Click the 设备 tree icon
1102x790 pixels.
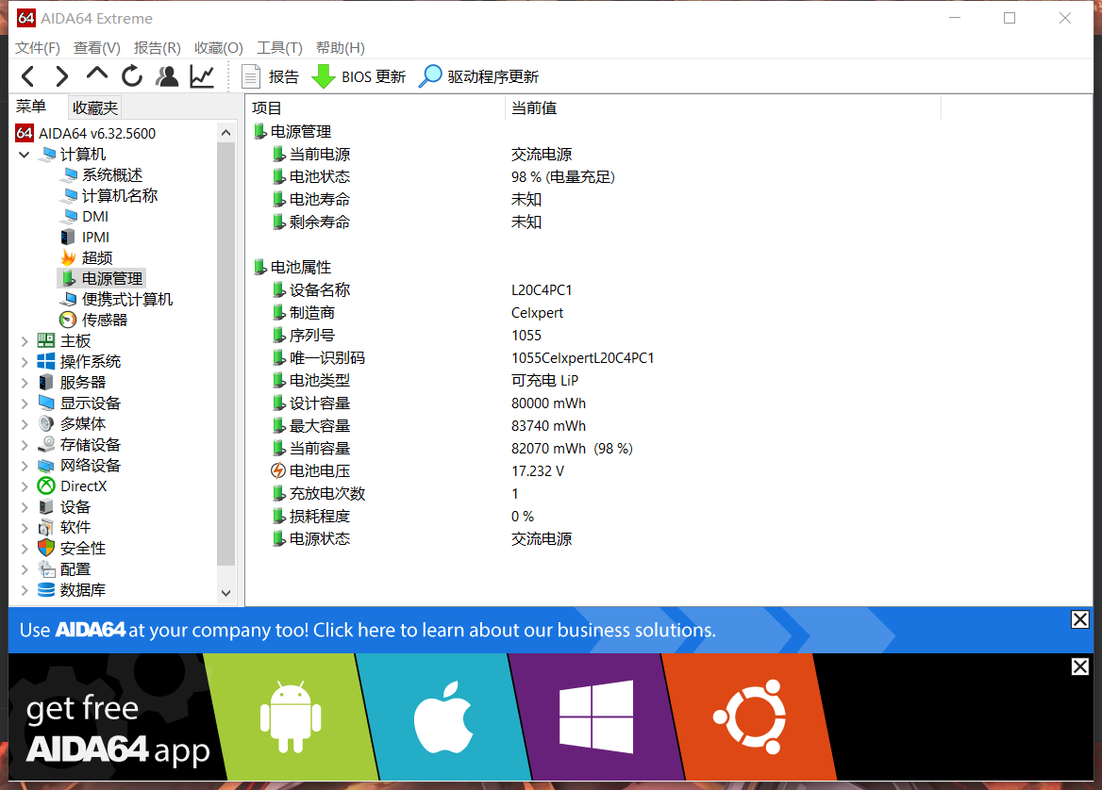pos(46,507)
